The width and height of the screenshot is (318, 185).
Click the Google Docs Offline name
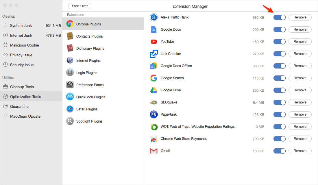(176, 66)
